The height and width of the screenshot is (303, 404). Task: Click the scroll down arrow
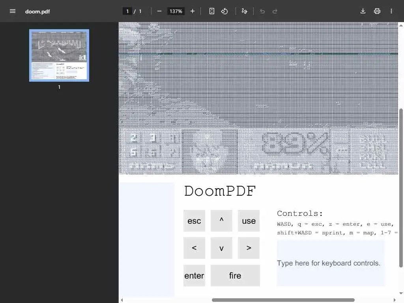click(401, 293)
